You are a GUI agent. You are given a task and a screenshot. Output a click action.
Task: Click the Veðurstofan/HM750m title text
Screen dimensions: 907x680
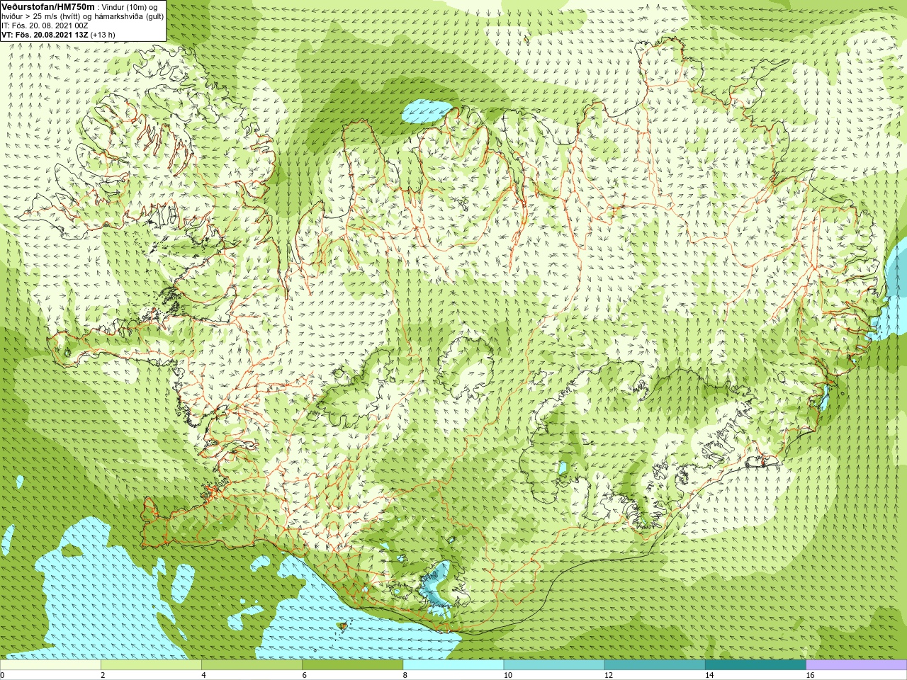click(47, 6)
